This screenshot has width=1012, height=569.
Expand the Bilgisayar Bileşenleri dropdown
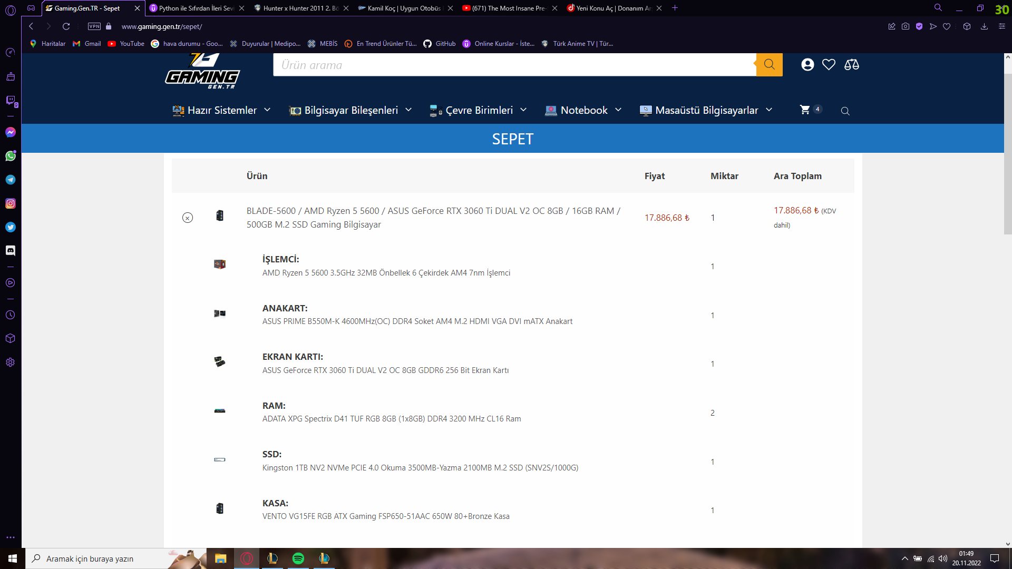351,110
